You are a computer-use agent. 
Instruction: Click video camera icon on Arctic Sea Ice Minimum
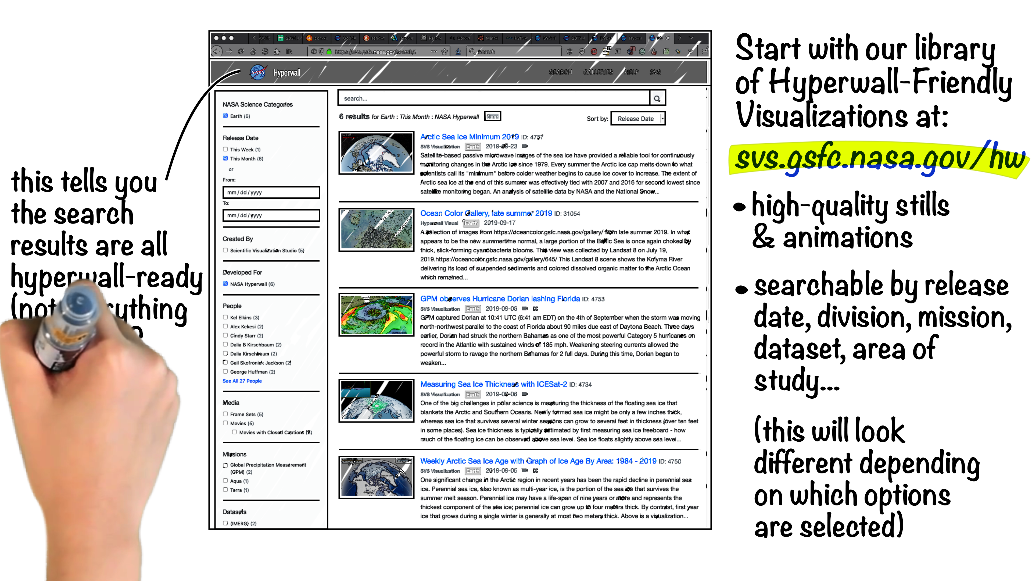[525, 146]
